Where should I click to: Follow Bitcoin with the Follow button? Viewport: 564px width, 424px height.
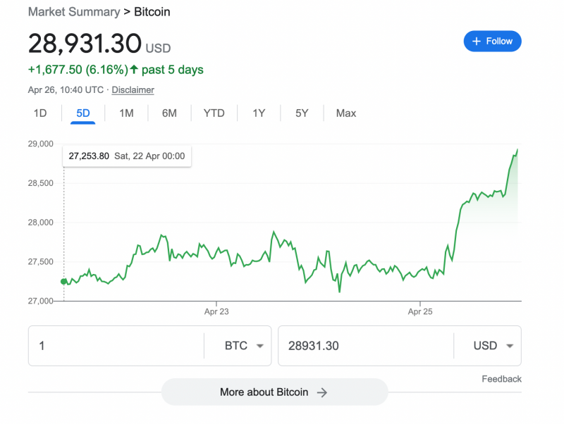492,41
